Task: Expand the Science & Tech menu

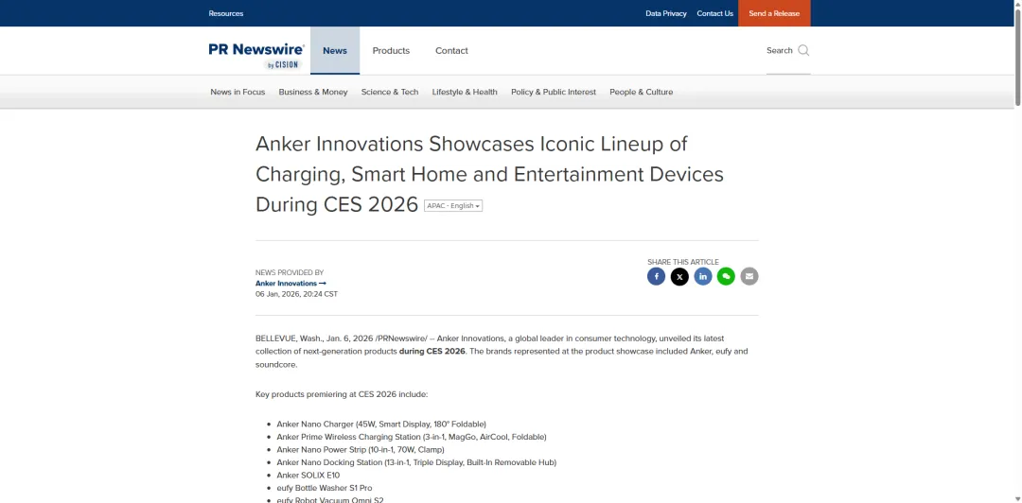Action: click(389, 92)
